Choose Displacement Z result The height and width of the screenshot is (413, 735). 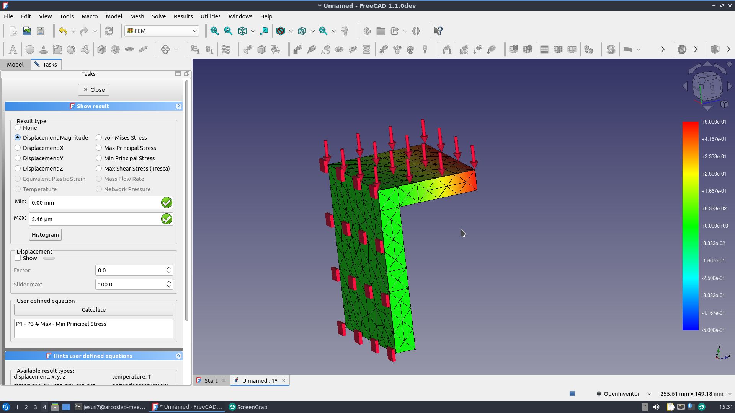pyautogui.click(x=39, y=169)
